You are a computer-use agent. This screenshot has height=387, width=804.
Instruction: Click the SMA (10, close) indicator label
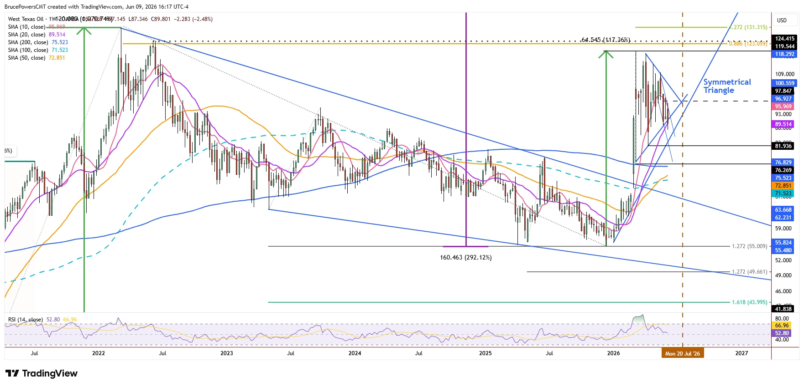(x=26, y=27)
